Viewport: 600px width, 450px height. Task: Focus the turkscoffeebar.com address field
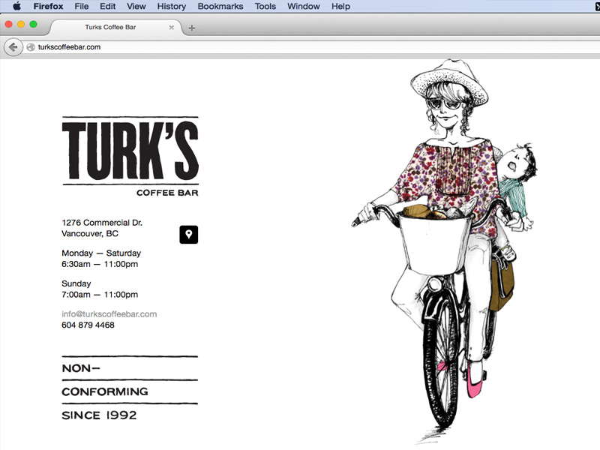click(312, 47)
